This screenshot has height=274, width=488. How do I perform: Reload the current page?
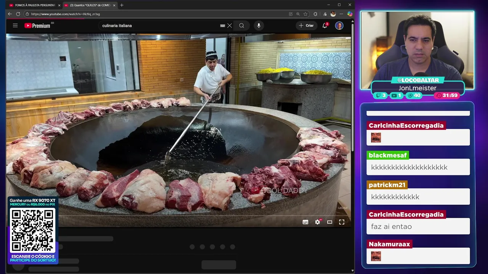[18, 14]
